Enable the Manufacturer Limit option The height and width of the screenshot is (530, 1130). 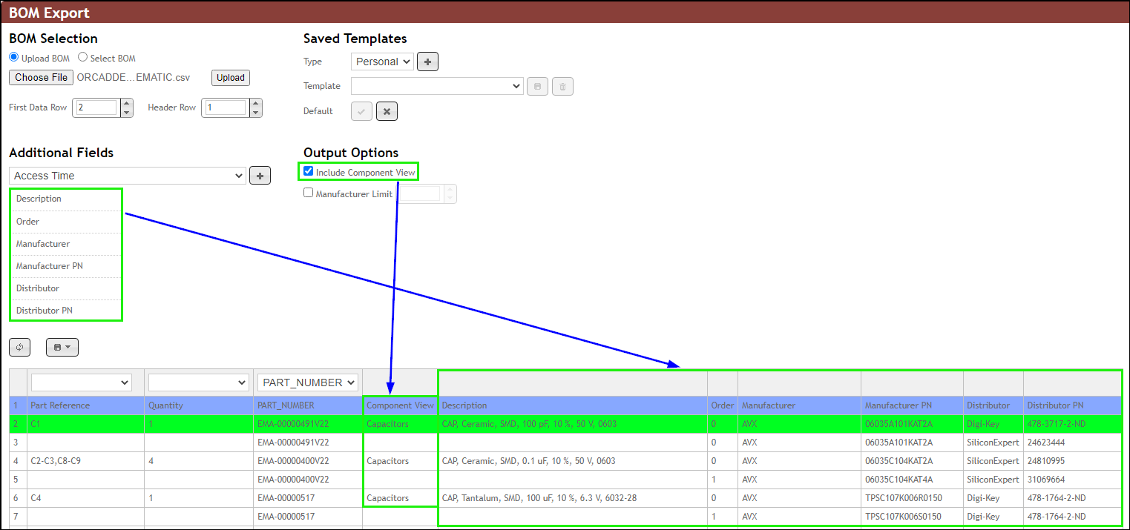click(308, 193)
